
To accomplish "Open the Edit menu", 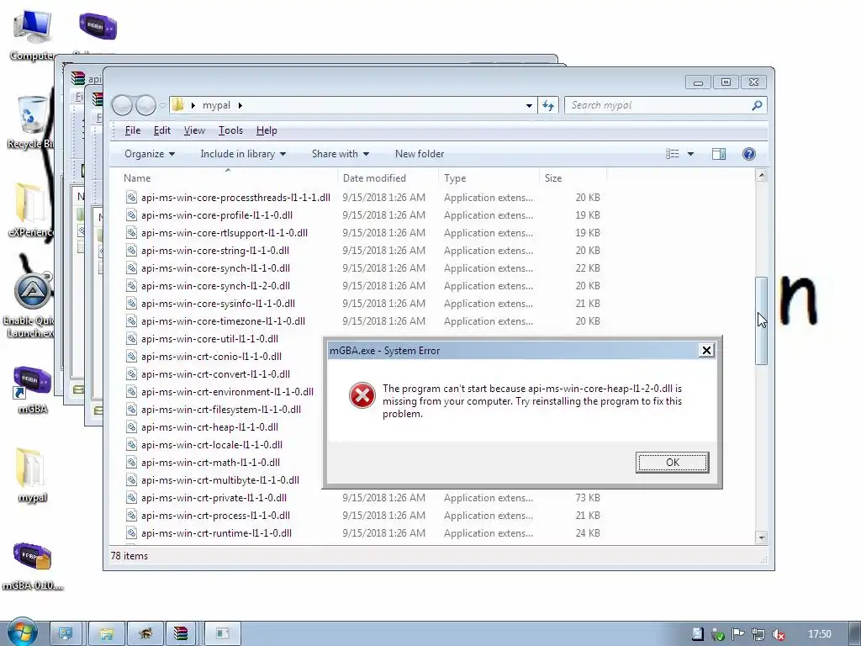I will pyautogui.click(x=161, y=130).
